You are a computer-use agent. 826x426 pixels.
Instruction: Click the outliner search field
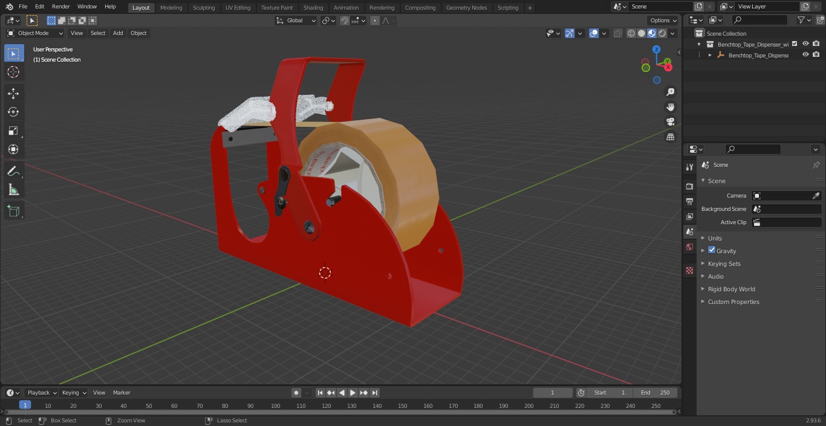[x=759, y=20]
